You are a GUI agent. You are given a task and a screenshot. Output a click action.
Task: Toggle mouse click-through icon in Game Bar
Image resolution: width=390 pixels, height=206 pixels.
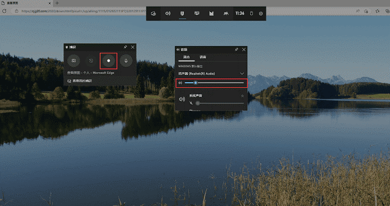pyautogui.click(x=251, y=14)
